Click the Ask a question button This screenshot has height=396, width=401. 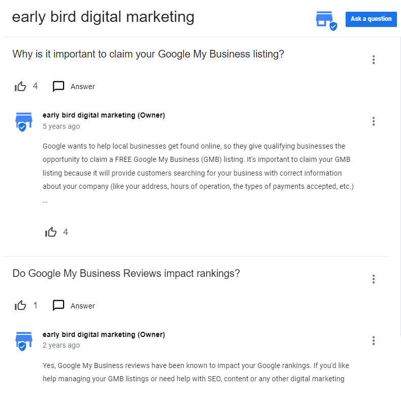tap(371, 19)
